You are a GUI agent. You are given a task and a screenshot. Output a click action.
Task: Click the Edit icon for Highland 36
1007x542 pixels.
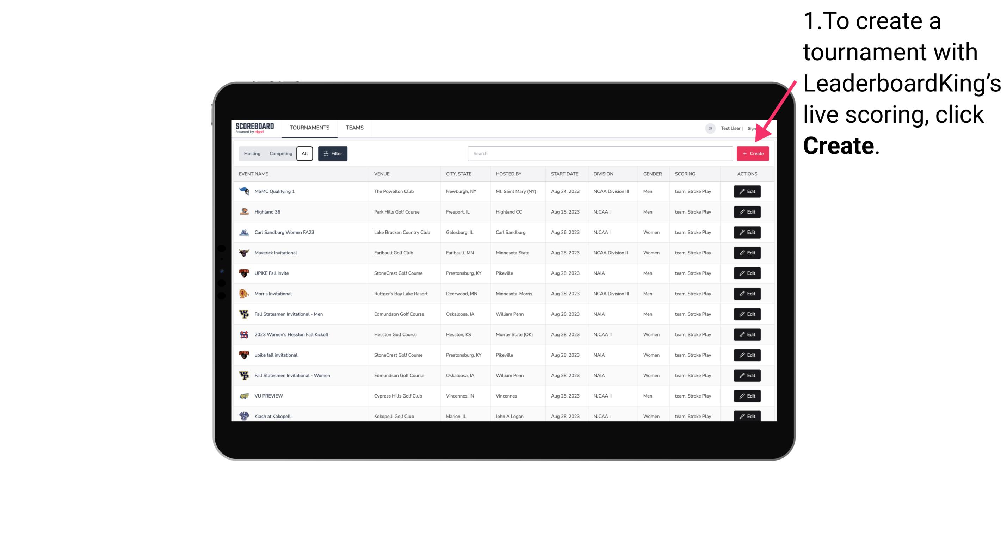747,211
